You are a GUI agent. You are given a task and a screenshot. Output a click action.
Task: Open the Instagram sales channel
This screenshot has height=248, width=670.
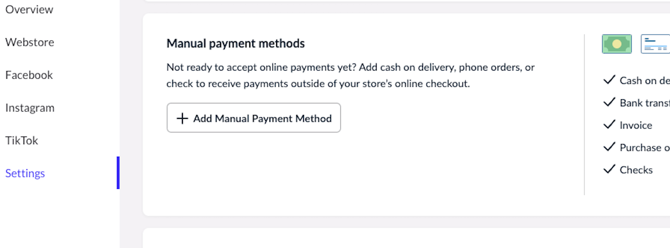[30, 108]
